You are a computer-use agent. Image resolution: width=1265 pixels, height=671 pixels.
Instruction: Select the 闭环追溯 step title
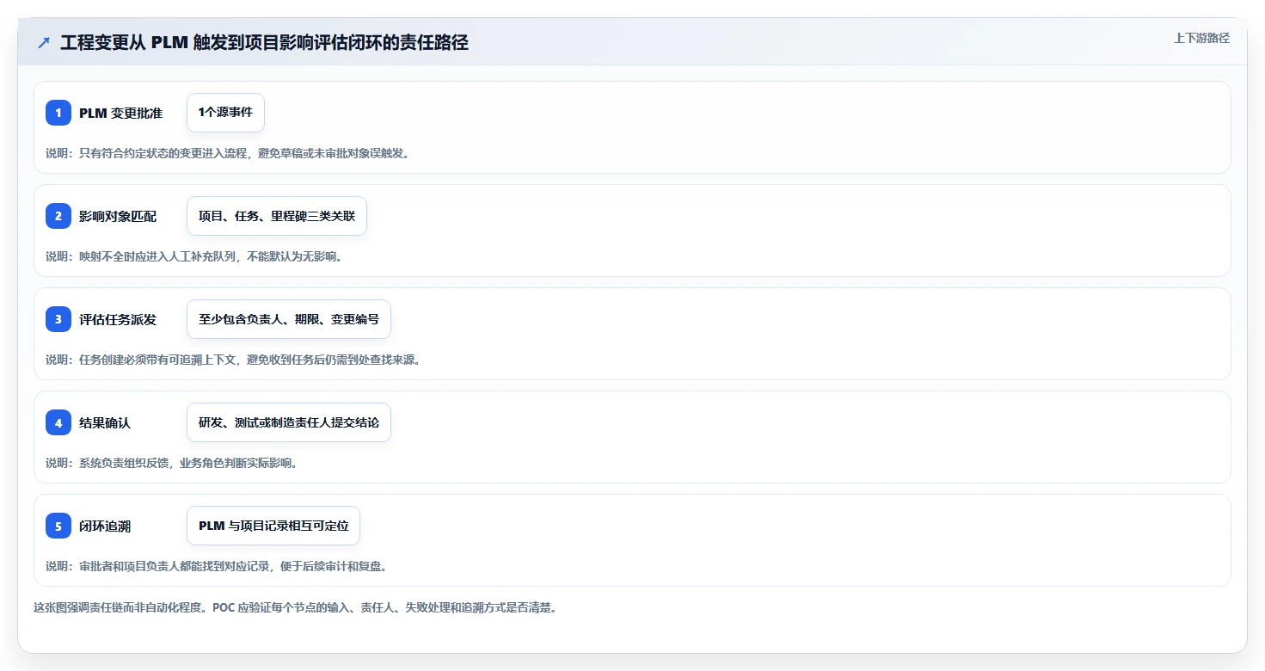[x=105, y=526]
